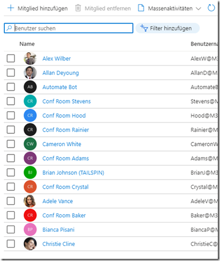Open Conf Room Crystal link
The image size is (220, 261).
[66, 187]
